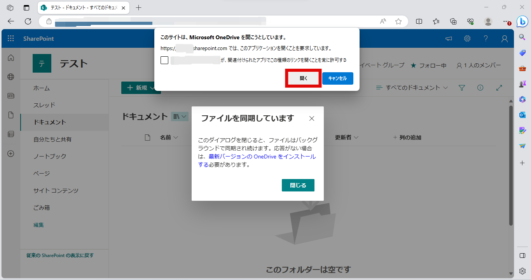Click the SharePoint help question mark icon
Image resolution: width=531 pixels, height=280 pixels.
486,38
